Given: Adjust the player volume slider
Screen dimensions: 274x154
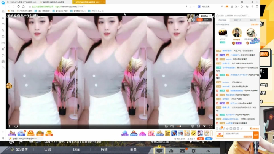Looking at the screenshot, I should pyautogui.click(x=183, y=126).
